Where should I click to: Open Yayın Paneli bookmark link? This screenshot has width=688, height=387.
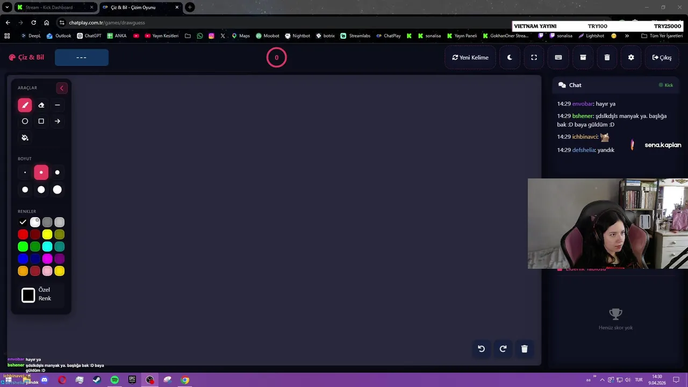click(x=462, y=36)
